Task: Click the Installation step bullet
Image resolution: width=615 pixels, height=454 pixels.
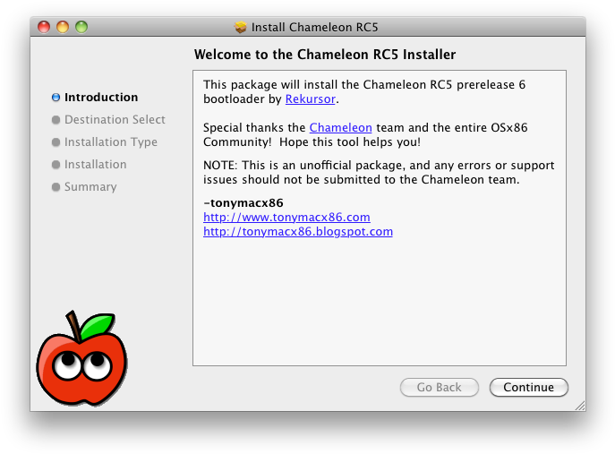Action: tap(56, 165)
